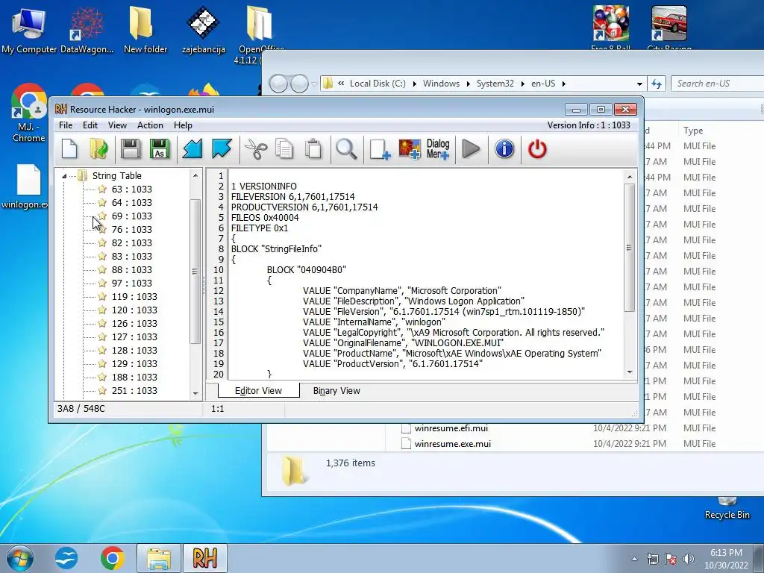Click tree scrollbar up arrow

click(x=195, y=175)
